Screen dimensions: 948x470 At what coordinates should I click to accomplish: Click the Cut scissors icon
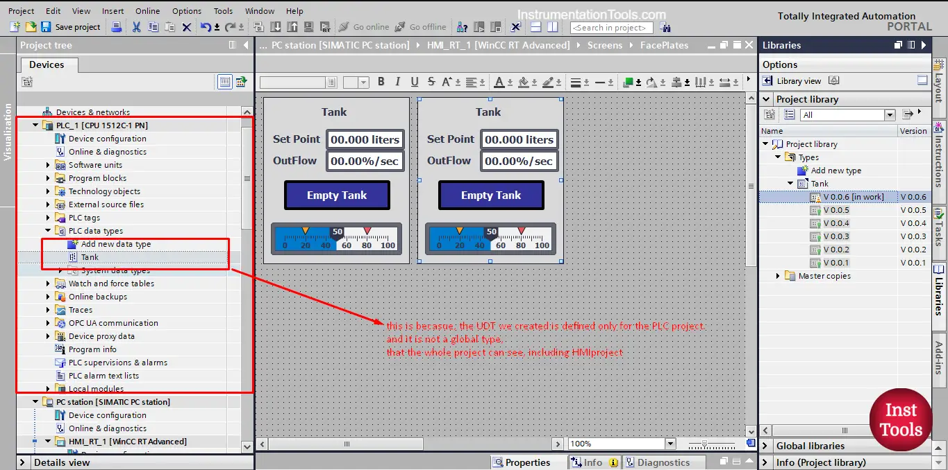point(136,27)
